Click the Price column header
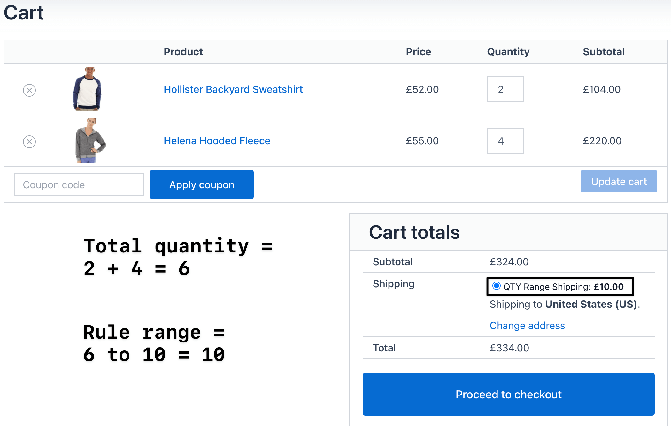This screenshot has height=429, width=671. (418, 52)
